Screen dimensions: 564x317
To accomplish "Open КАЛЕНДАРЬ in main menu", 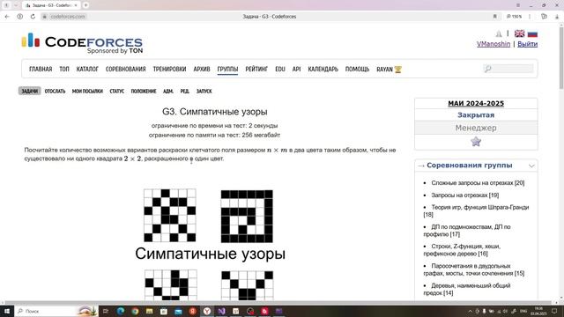I will point(323,69).
